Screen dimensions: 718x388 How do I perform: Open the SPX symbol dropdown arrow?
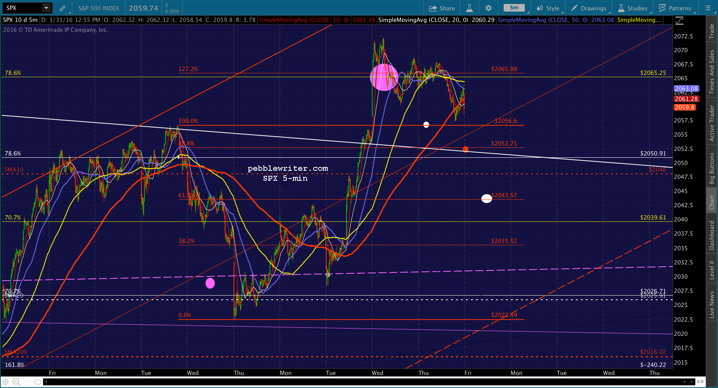(x=46, y=8)
